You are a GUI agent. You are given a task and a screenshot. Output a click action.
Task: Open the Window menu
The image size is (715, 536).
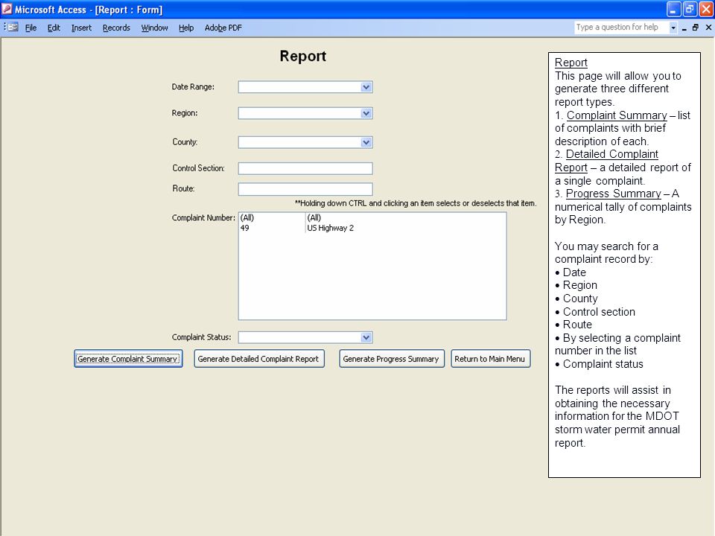point(154,28)
